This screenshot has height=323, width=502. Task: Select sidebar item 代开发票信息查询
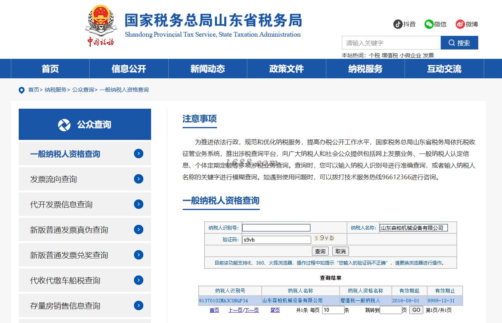(x=85, y=204)
